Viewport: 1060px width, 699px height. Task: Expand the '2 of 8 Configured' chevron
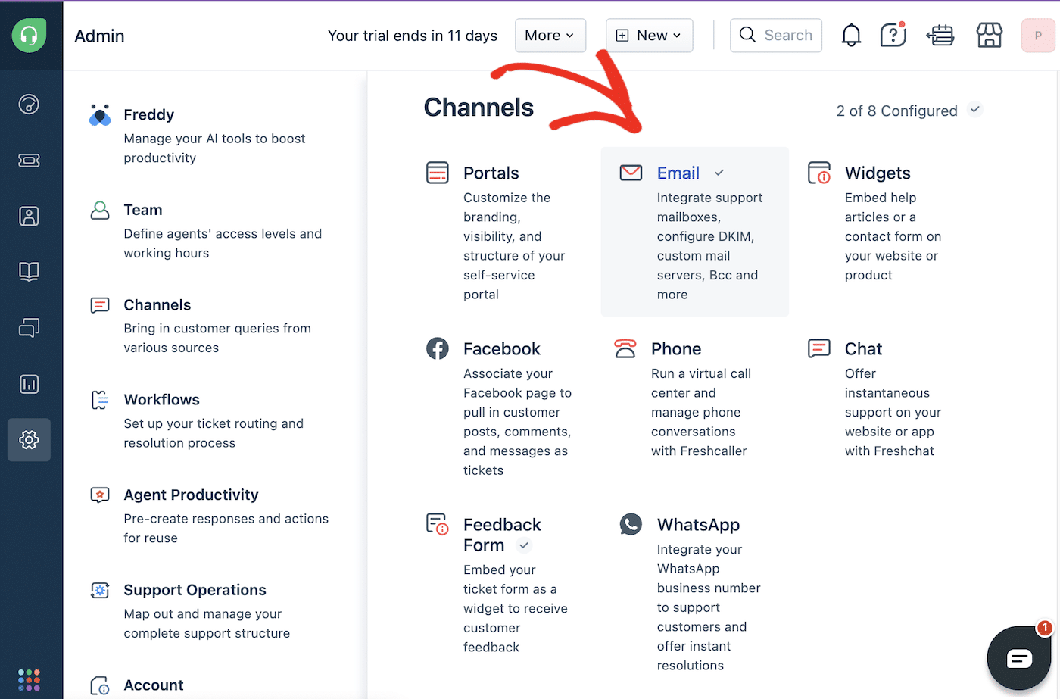pos(975,110)
